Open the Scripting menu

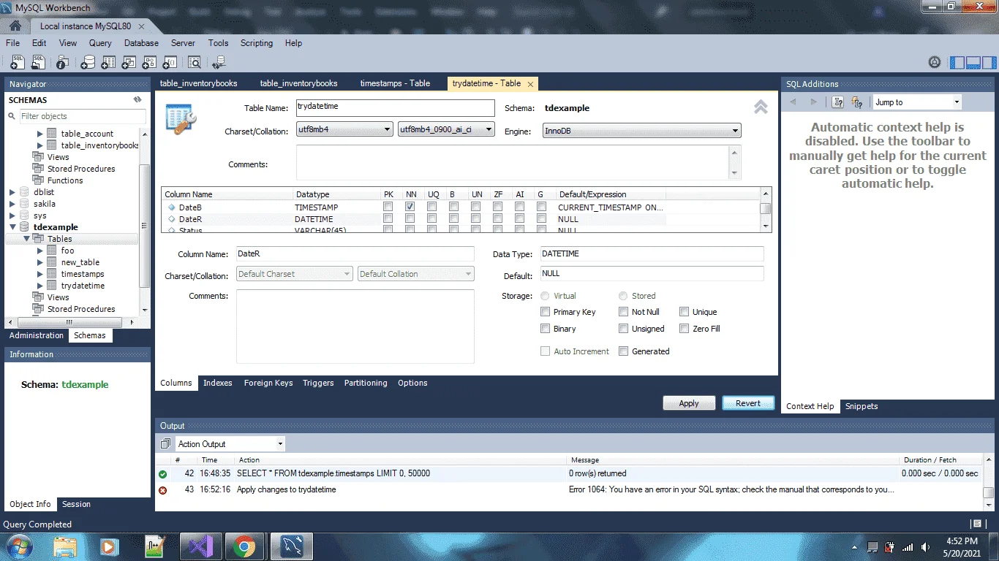(x=257, y=43)
